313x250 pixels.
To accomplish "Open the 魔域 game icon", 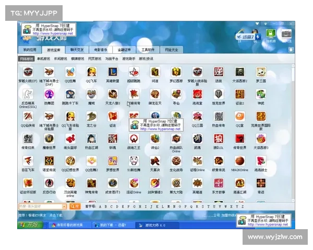I will pos(91,94).
